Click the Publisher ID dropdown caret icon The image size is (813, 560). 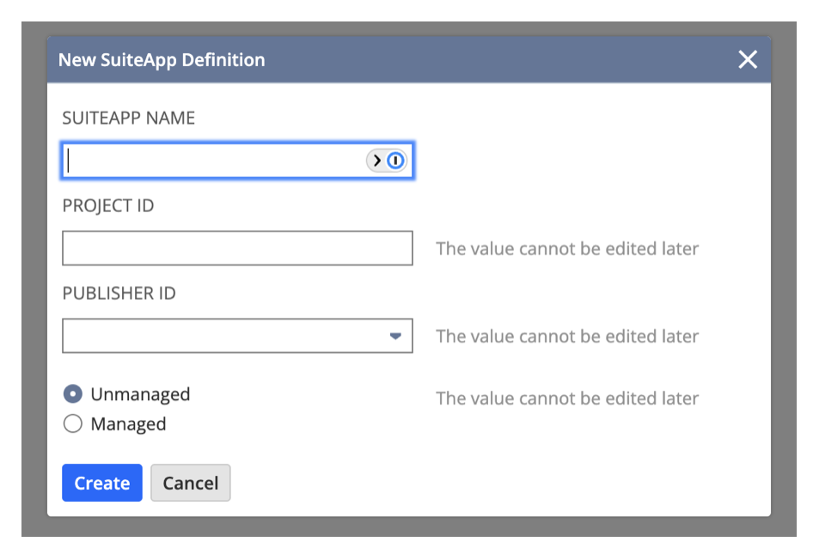[397, 336]
